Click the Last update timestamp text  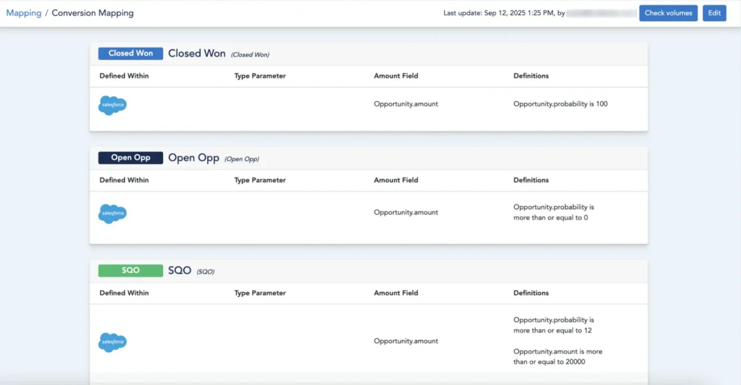coord(504,13)
